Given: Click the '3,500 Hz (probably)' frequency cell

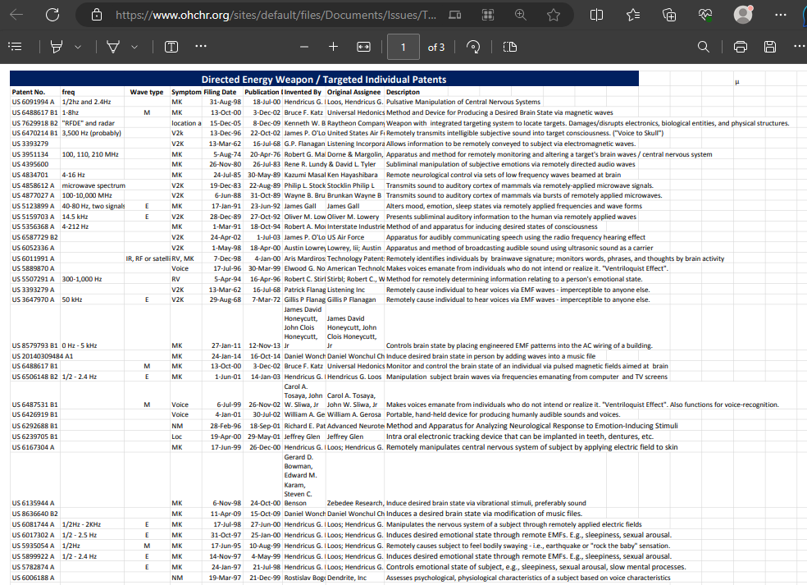Looking at the screenshot, I should pos(92,133).
